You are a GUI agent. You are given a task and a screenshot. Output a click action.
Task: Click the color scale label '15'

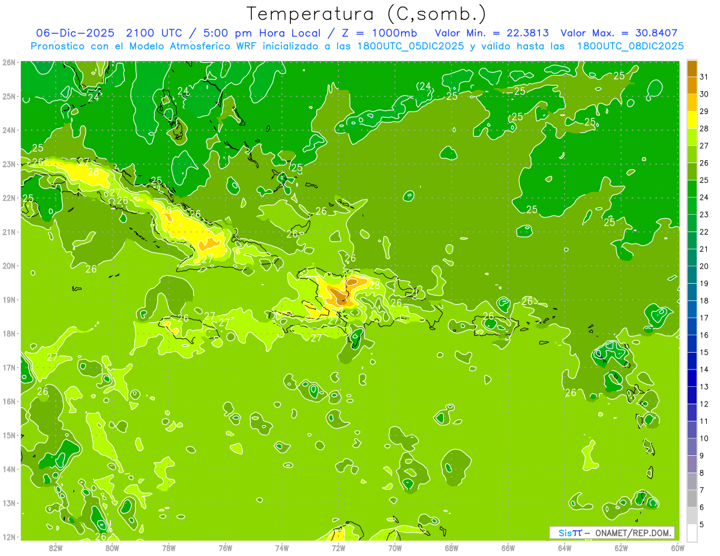click(704, 352)
